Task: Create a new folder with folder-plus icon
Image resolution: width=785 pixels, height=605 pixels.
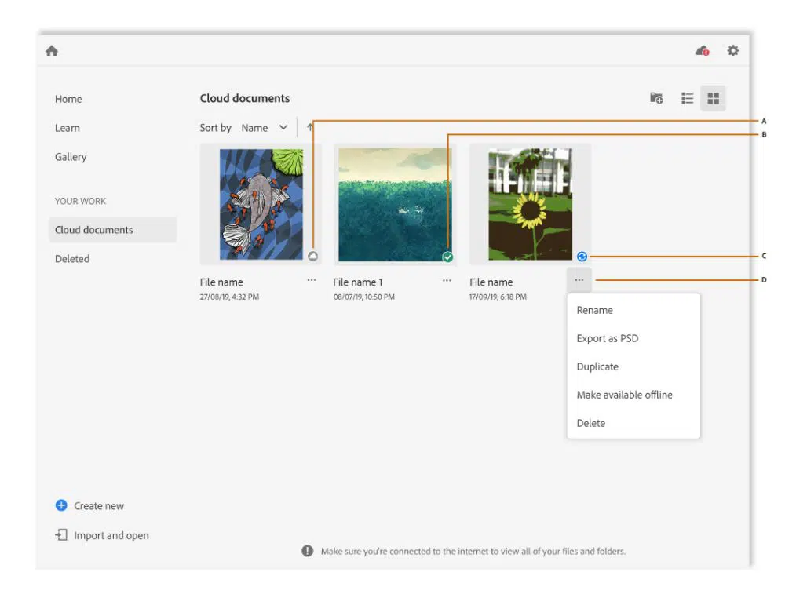Action: click(x=656, y=98)
